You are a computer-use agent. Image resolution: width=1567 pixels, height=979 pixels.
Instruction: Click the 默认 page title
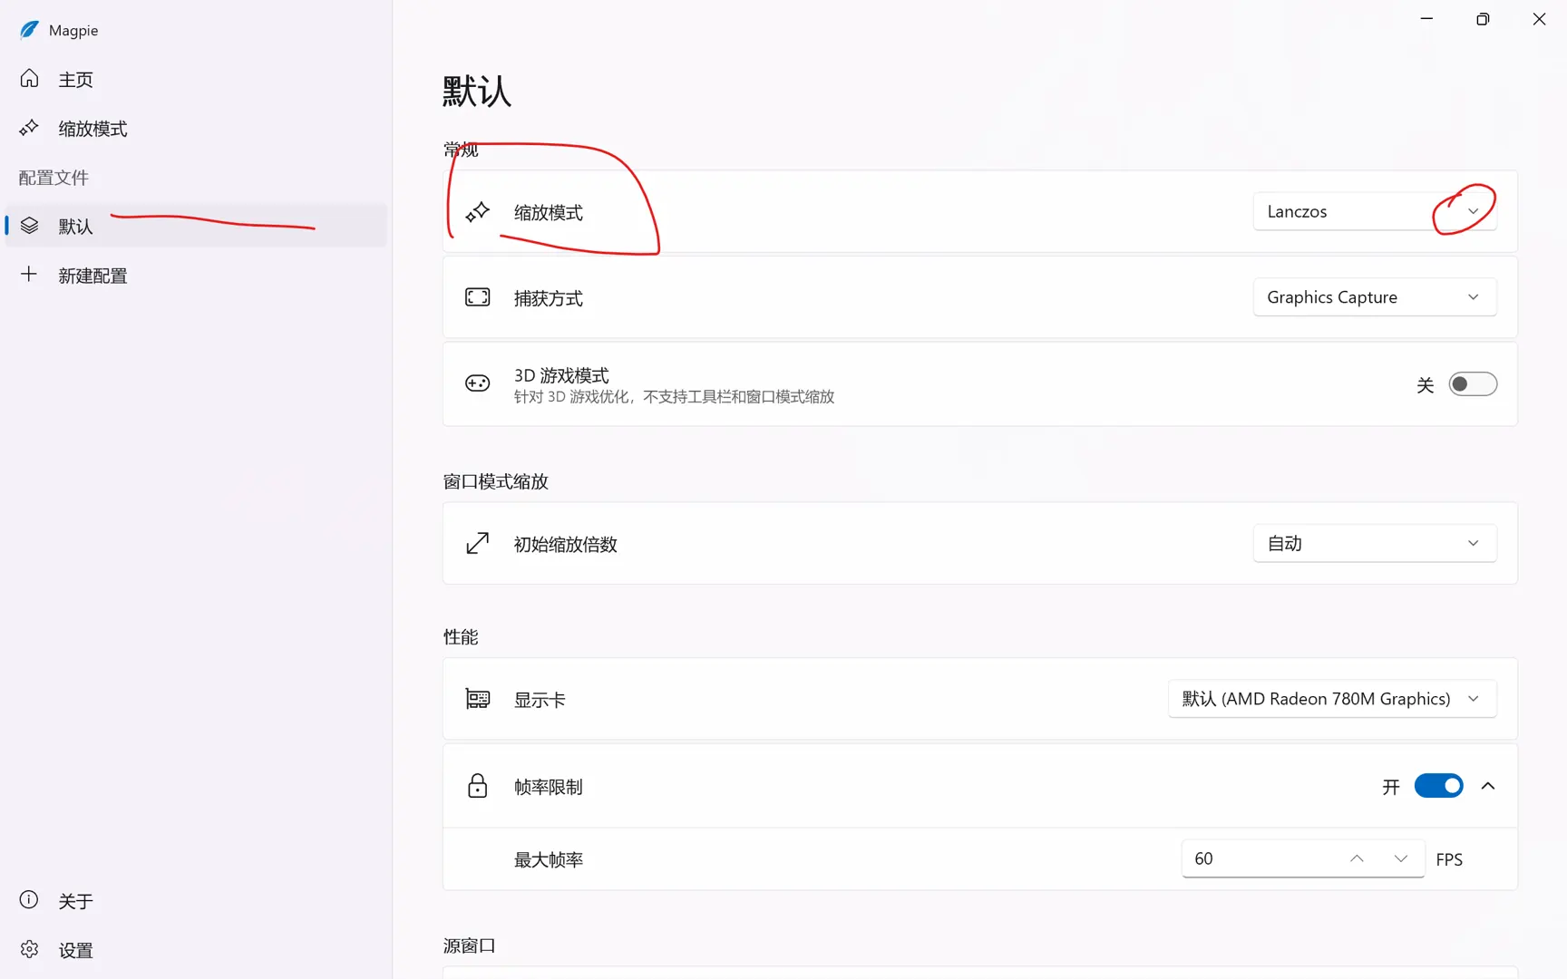tap(477, 92)
